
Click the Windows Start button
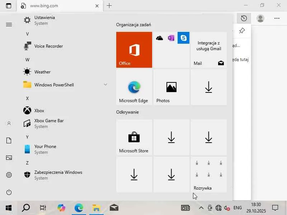coord(8,208)
